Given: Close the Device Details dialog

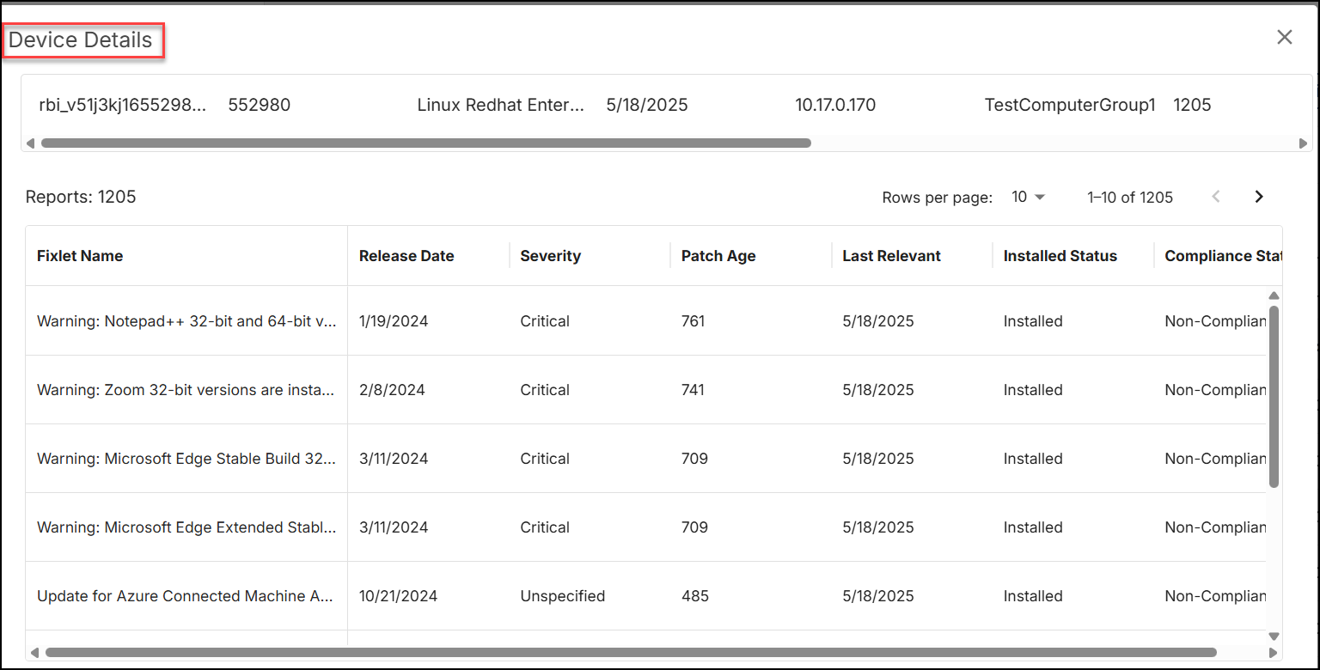Looking at the screenshot, I should tap(1284, 37).
